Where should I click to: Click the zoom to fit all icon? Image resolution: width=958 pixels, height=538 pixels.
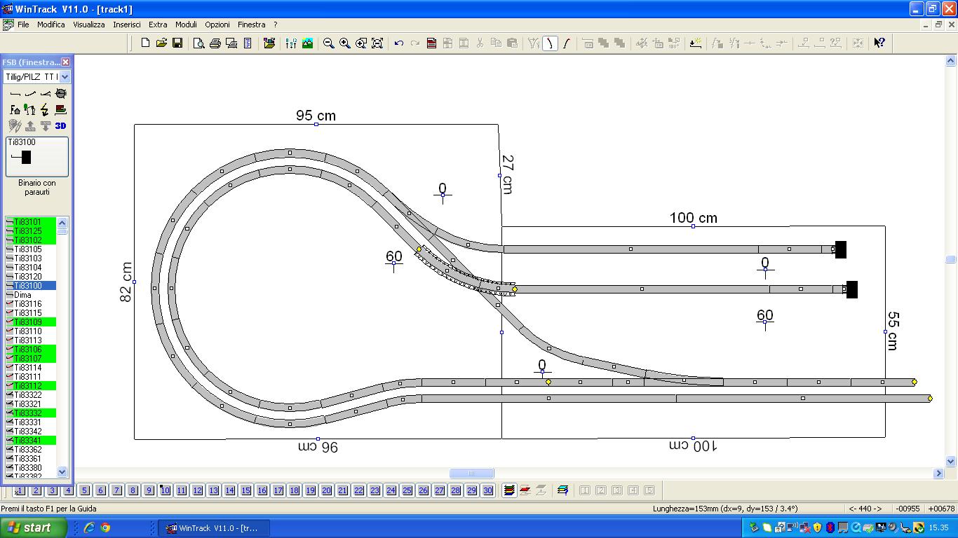[x=377, y=43]
